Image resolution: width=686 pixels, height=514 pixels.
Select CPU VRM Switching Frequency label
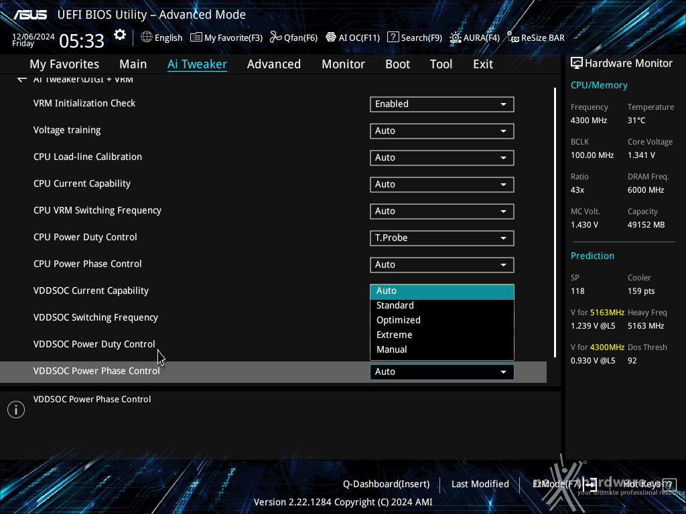[x=97, y=210]
